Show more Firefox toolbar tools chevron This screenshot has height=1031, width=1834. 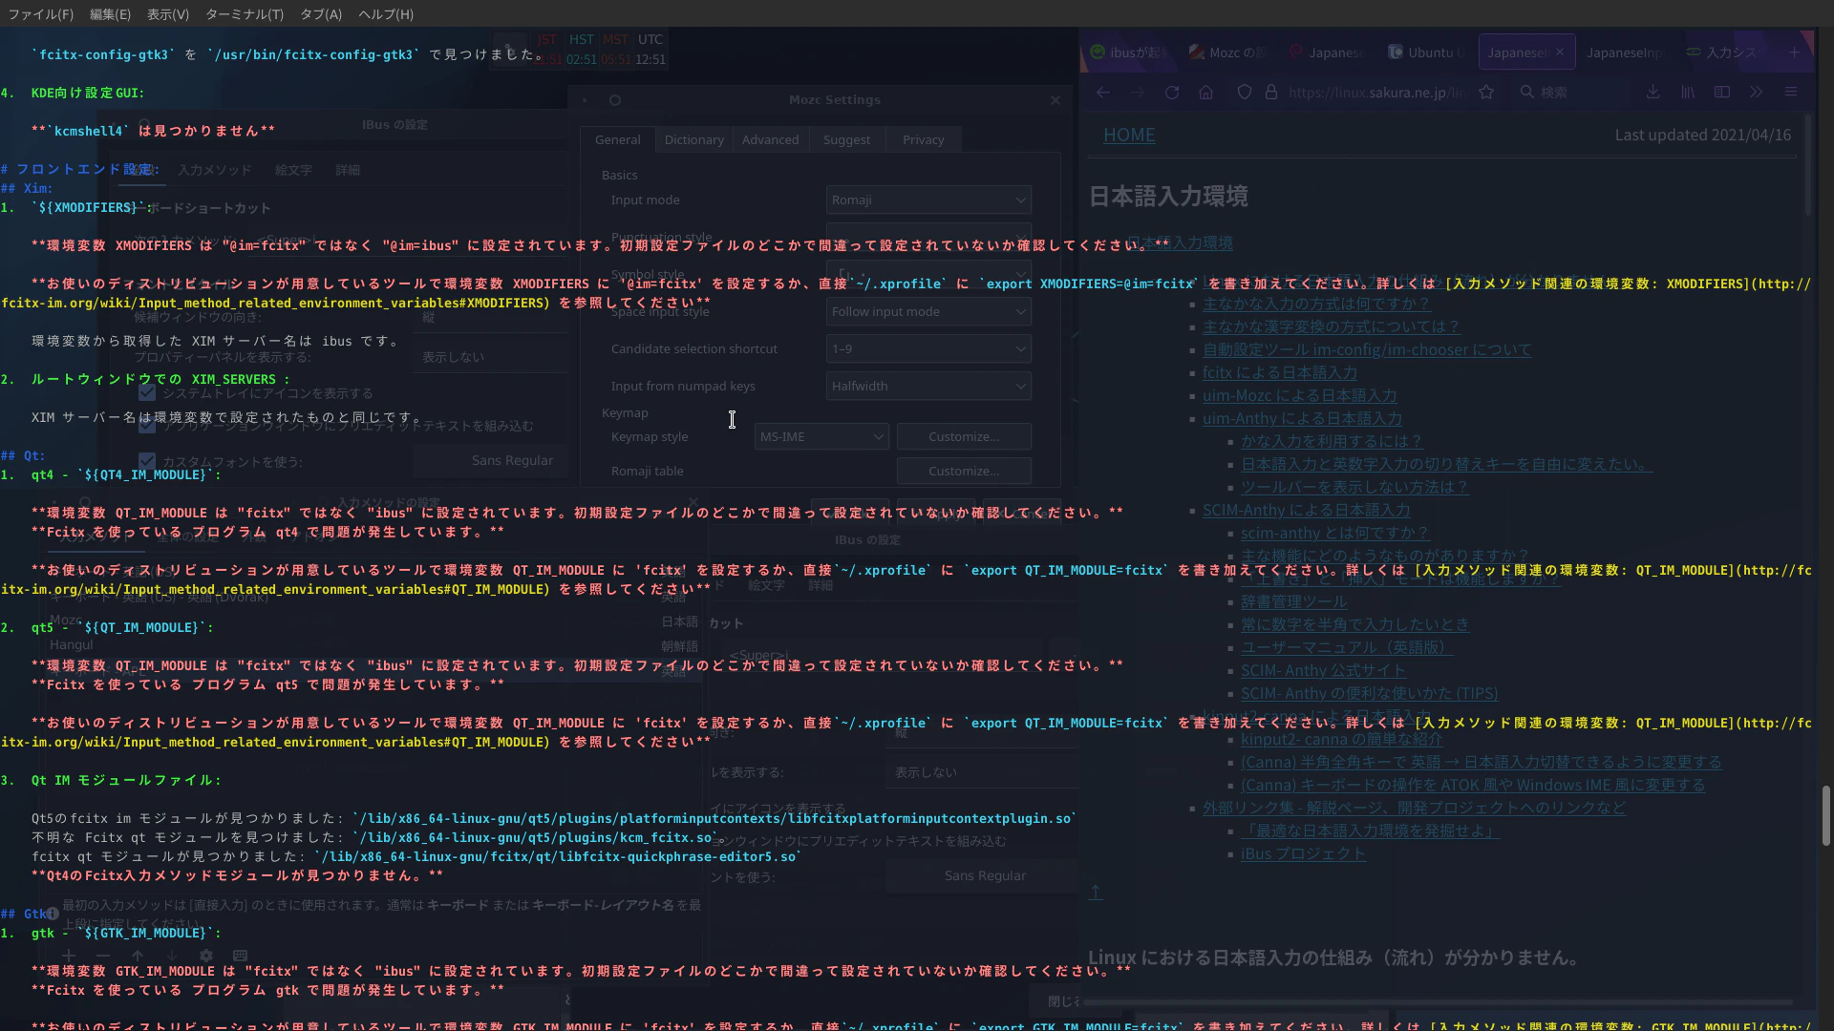[x=1757, y=93]
